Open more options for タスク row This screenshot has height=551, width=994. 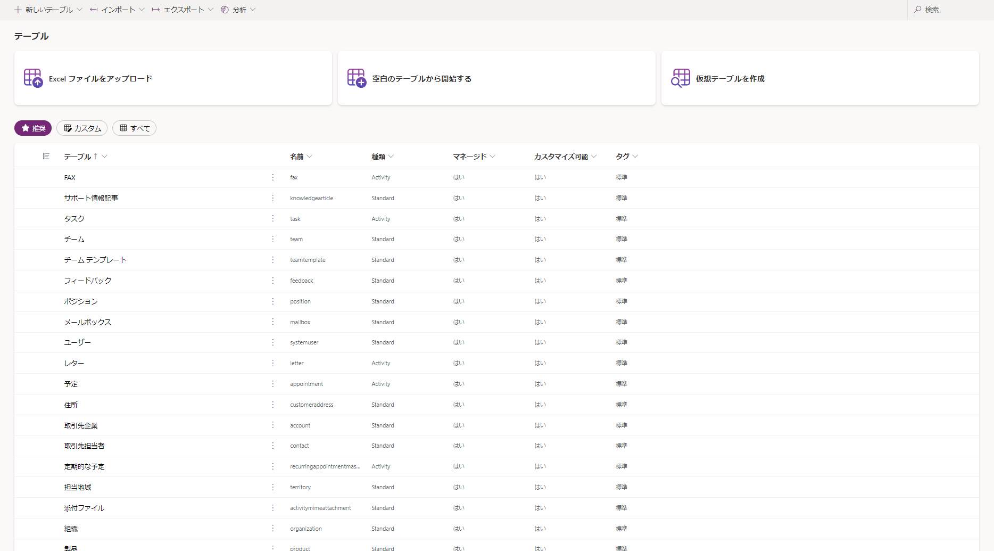(x=273, y=218)
